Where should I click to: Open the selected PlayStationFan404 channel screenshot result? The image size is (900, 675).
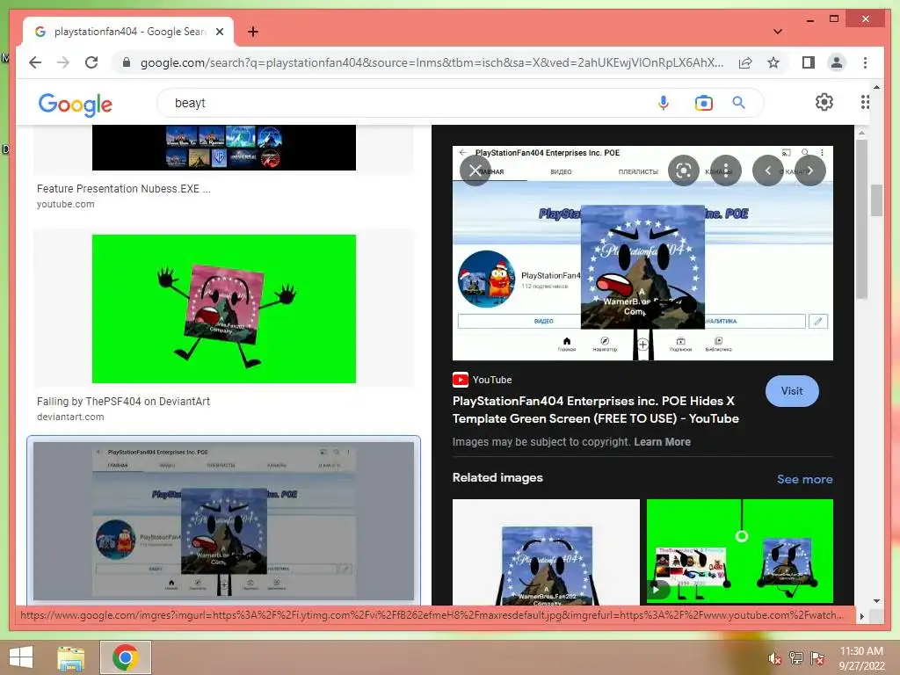click(x=224, y=521)
